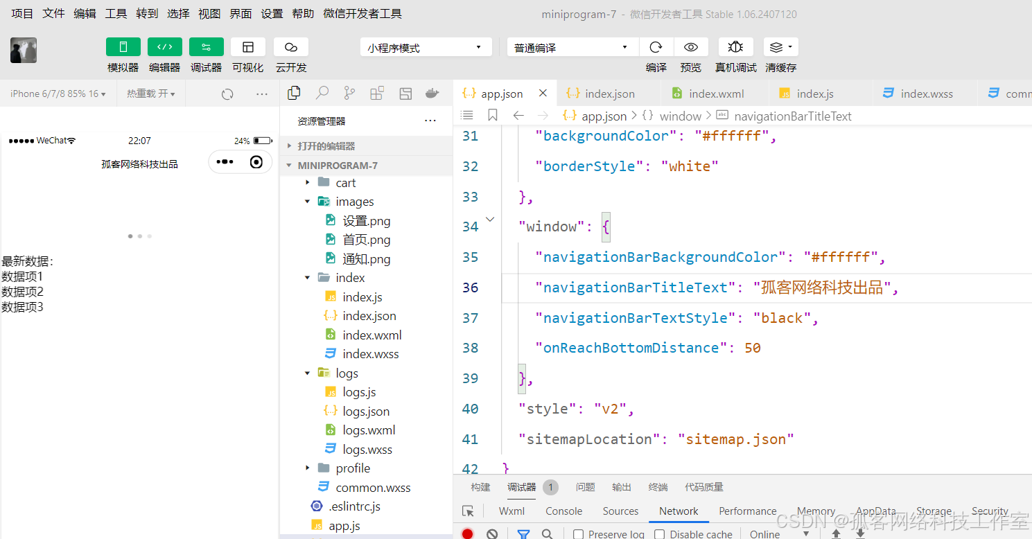Open the visualization (可视化) tool
This screenshot has width=1032, height=539.
pyautogui.click(x=248, y=46)
